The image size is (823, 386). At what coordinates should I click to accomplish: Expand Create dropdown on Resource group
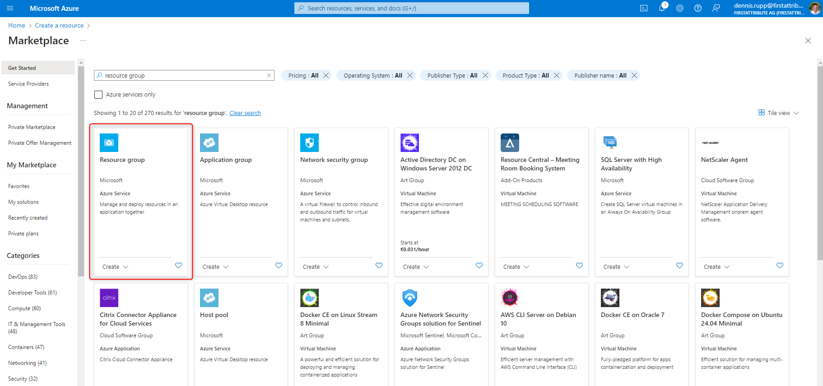(x=115, y=267)
